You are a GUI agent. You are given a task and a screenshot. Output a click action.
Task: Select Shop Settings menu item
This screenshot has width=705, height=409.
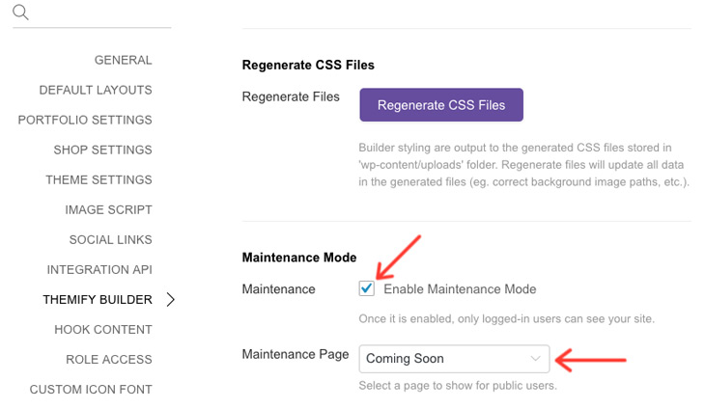[x=102, y=150]
